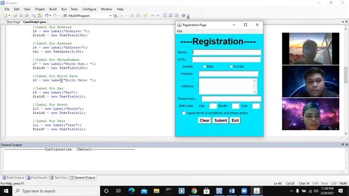Expand the New file dropdown arrow
Viewport: 349px width, 196px height.
tap(9, 16)
